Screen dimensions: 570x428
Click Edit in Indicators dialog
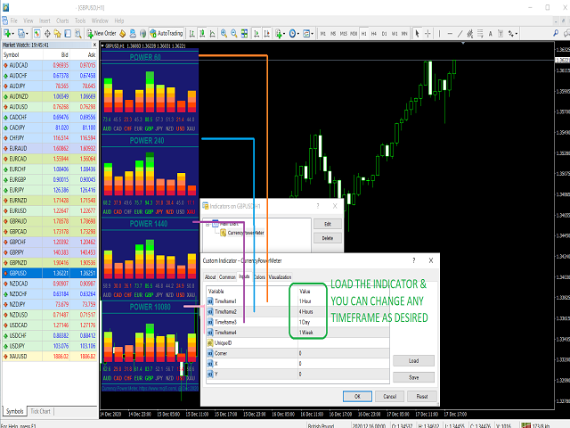click(x=328, y=224)
